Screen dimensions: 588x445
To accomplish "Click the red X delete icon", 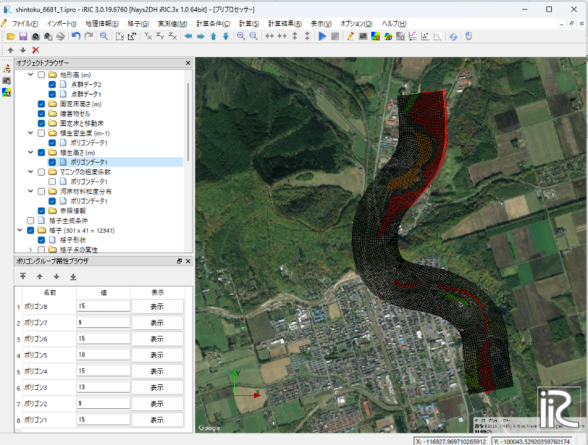I will point(35,50).
